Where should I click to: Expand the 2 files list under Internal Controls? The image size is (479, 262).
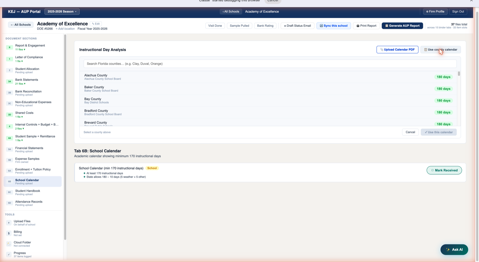(20, 129)
